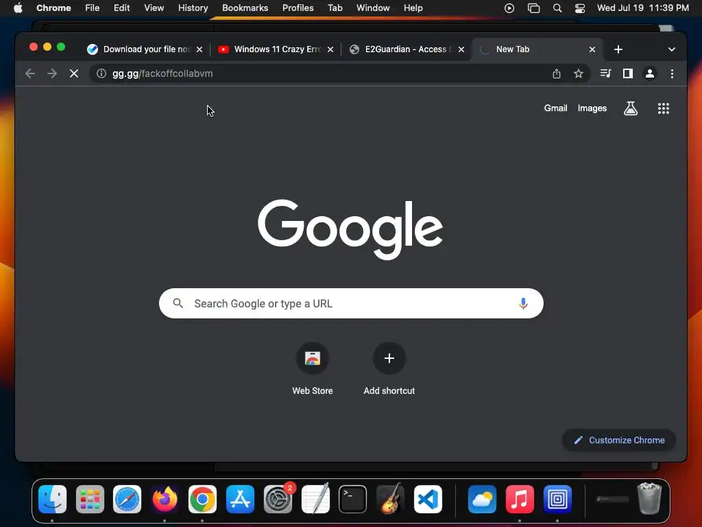Open the windows-stack icon in menu bar
Image resolution: width=702 pixels, height=527 pixels.
tap(533, 8)
